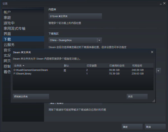Sort by the 已使用的空间 column header

(x=120, y=66)
